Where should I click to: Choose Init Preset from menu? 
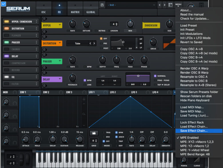click(x=187, y=29)
